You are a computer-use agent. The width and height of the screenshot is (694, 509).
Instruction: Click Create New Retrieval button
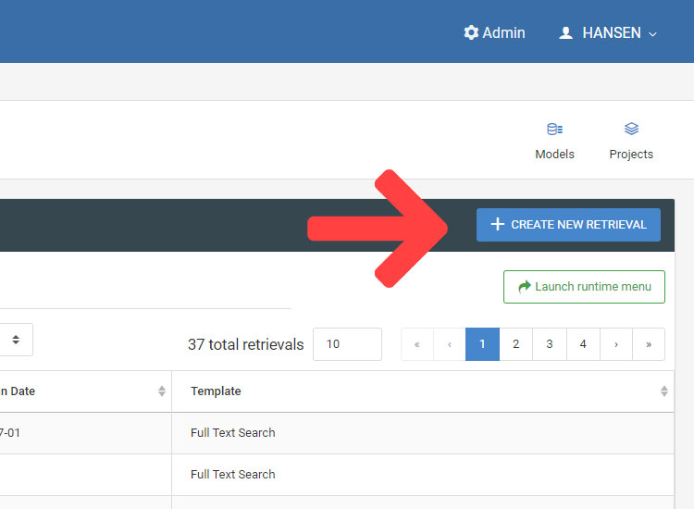pos(568,225)
